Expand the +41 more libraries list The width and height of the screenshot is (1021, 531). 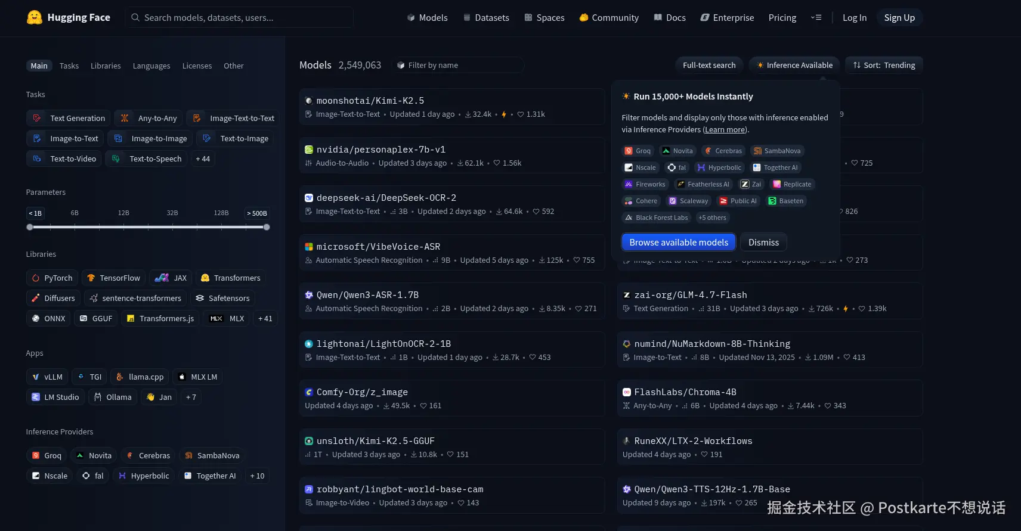click(x=265, y=318)
